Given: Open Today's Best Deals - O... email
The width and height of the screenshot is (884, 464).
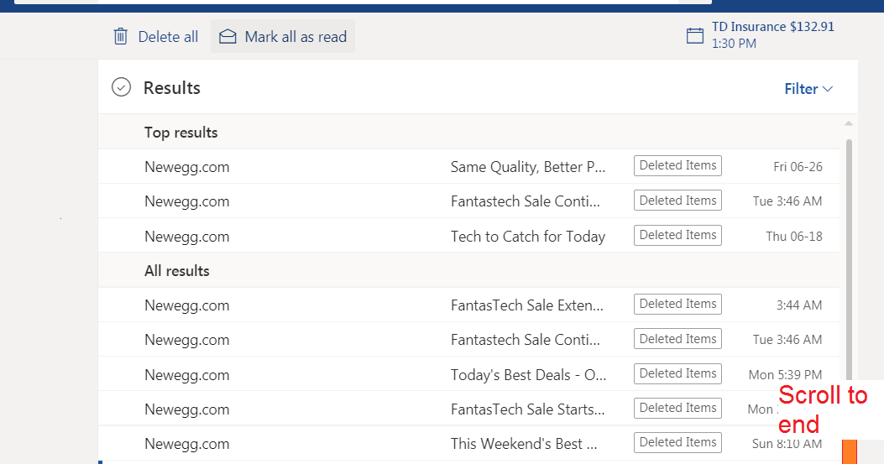Looking at the screenshot, I should click(x=468, y=374).
